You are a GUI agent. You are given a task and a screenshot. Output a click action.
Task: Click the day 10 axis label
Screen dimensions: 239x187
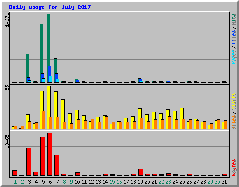tap(77, 182)
